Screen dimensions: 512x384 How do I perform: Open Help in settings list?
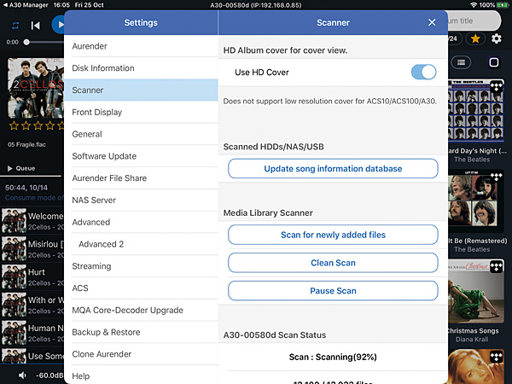(x=141, y=375)
